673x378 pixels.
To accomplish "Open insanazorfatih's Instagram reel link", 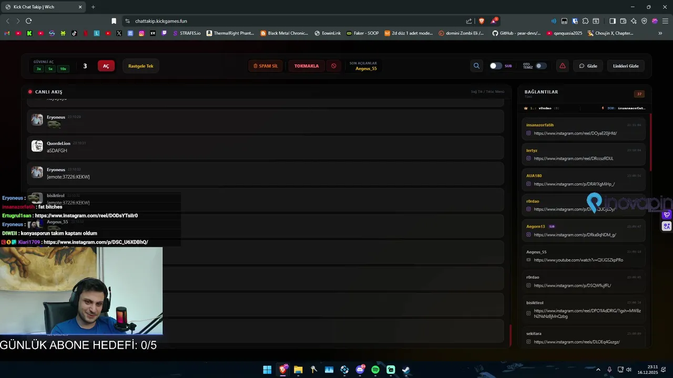I will tap(575, 133).
